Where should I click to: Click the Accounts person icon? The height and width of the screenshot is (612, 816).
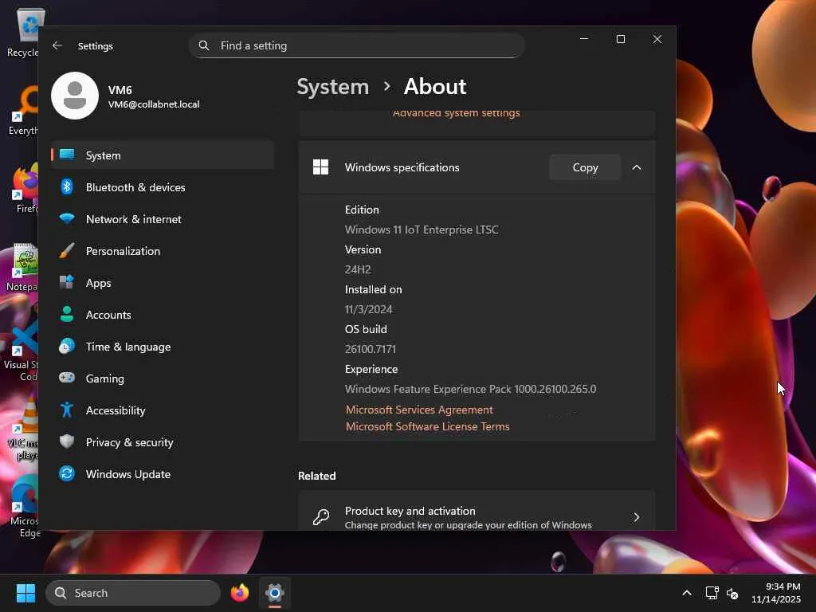pos(67,314)
